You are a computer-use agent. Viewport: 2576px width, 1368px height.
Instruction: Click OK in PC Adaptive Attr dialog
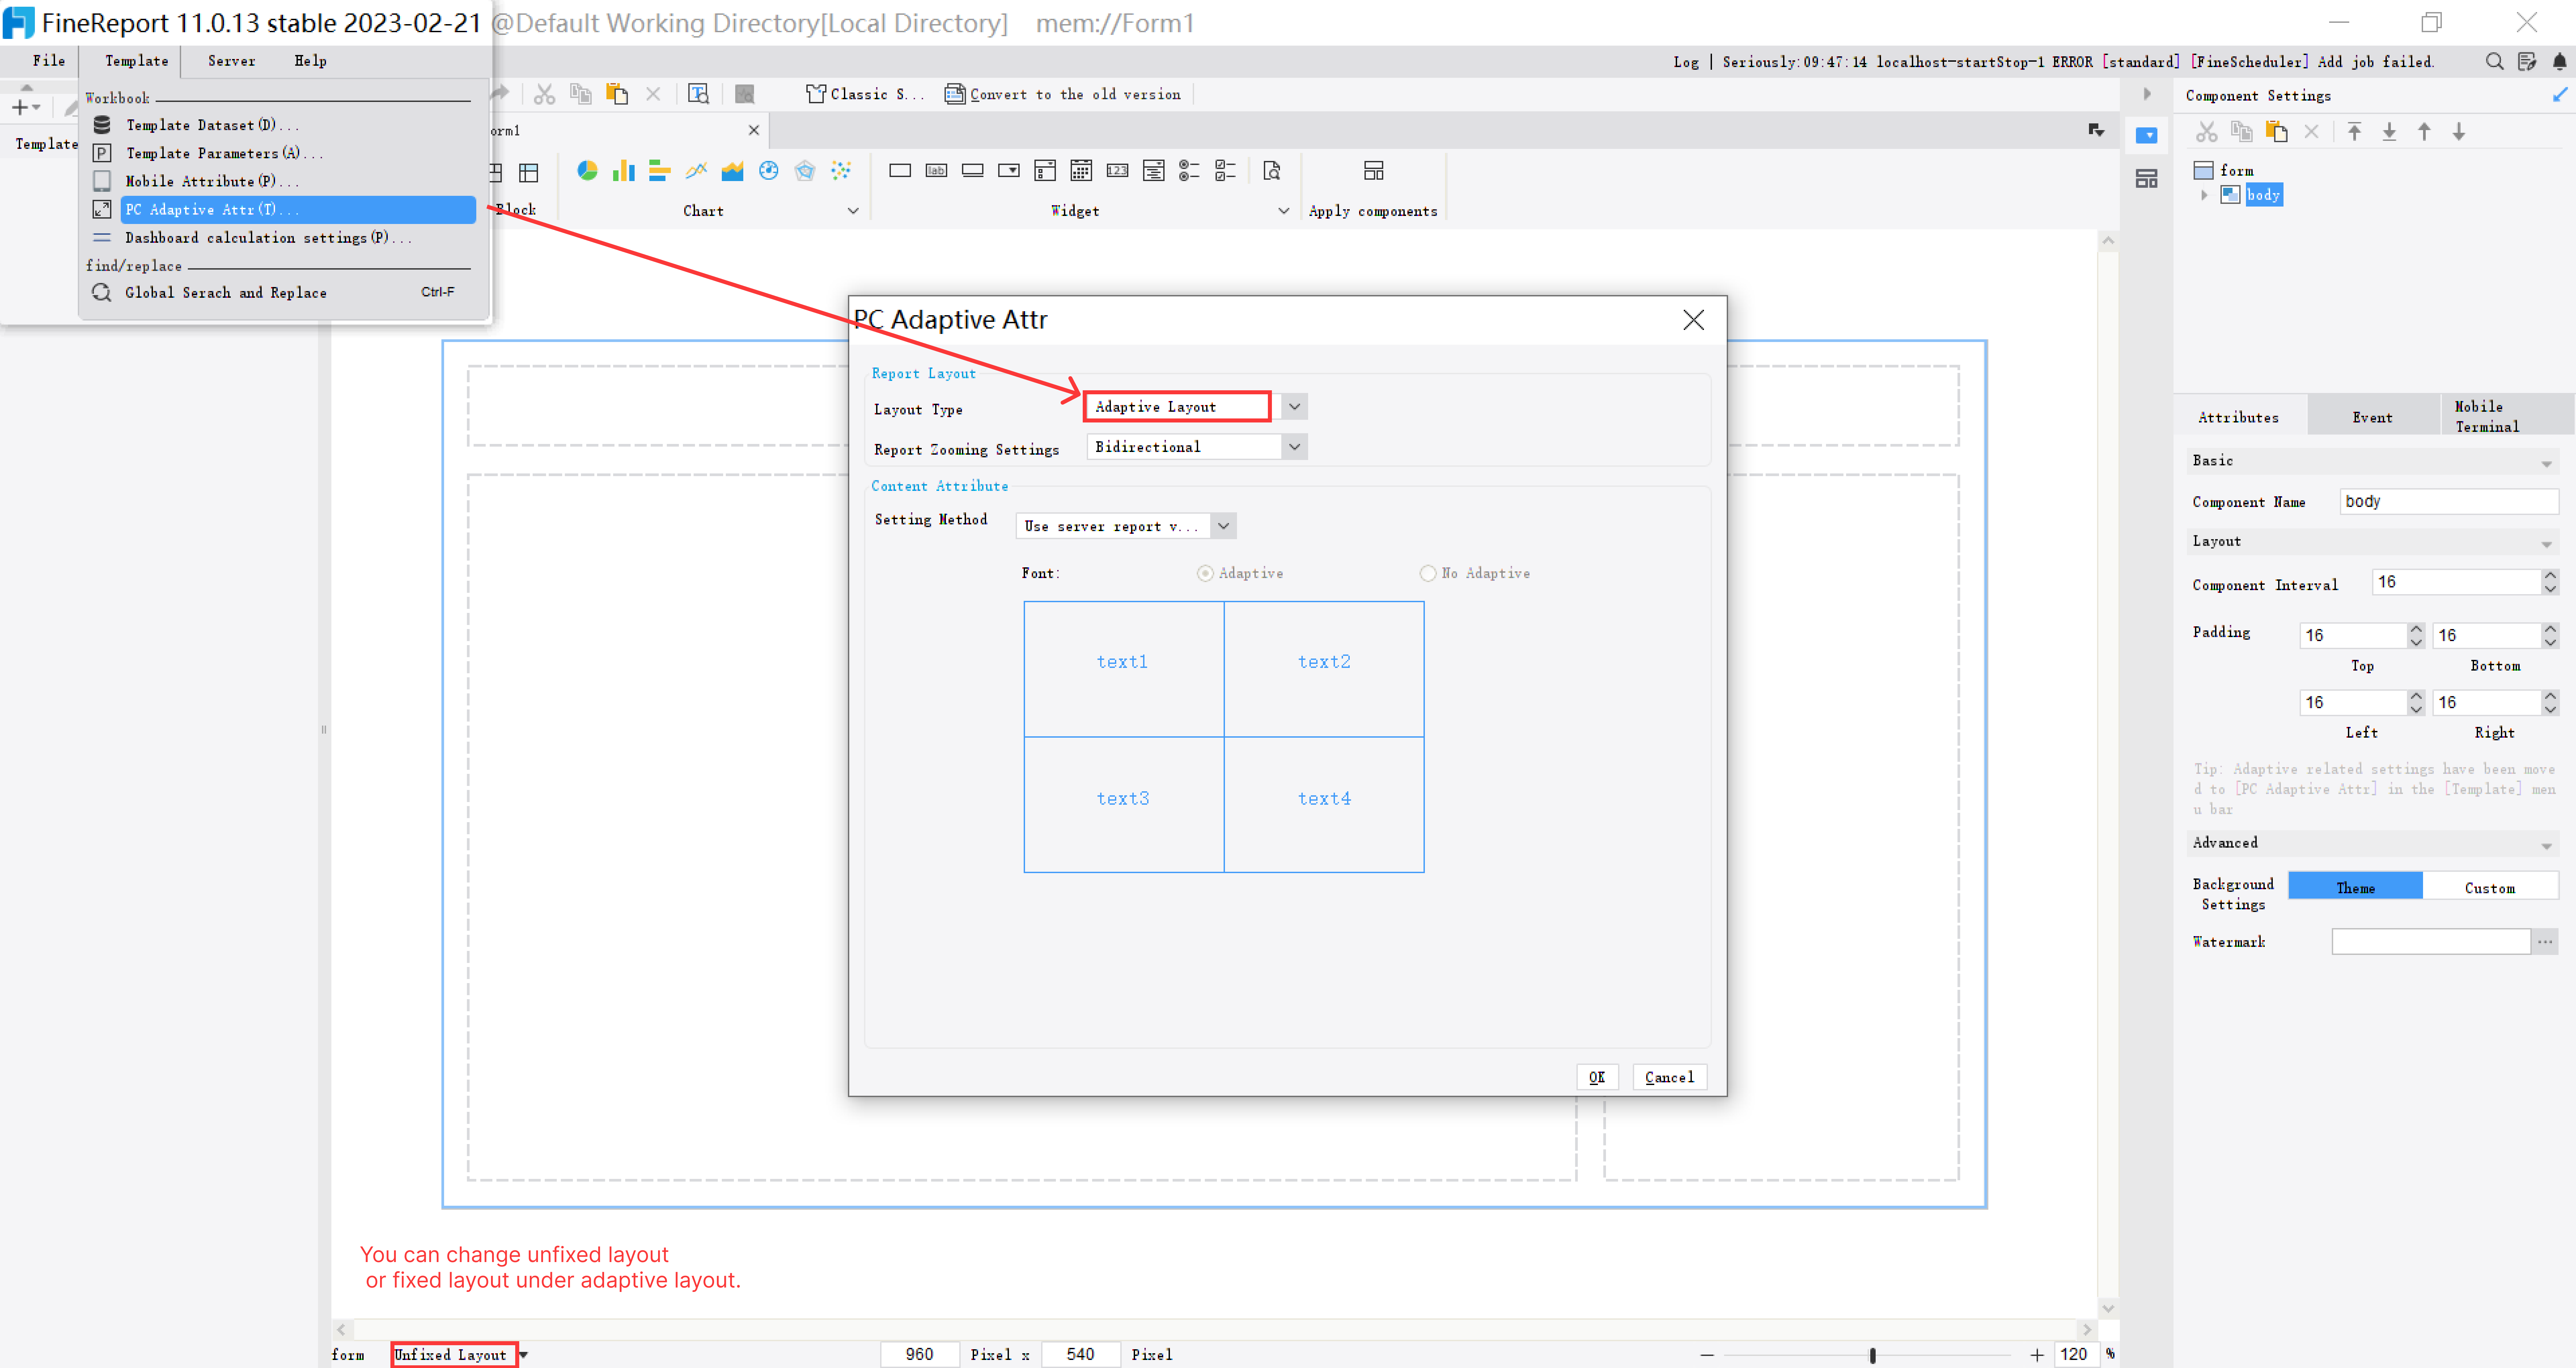1597,1077
